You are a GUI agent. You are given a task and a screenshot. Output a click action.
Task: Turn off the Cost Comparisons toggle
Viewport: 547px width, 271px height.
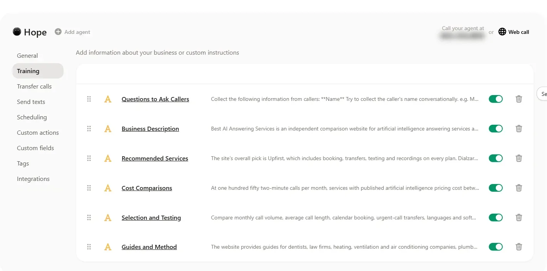point(496,188)
